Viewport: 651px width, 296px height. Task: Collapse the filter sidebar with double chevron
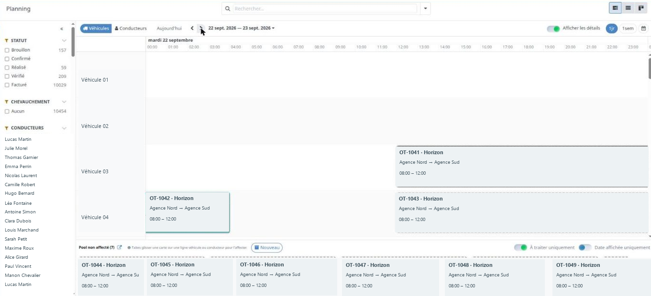62,29
